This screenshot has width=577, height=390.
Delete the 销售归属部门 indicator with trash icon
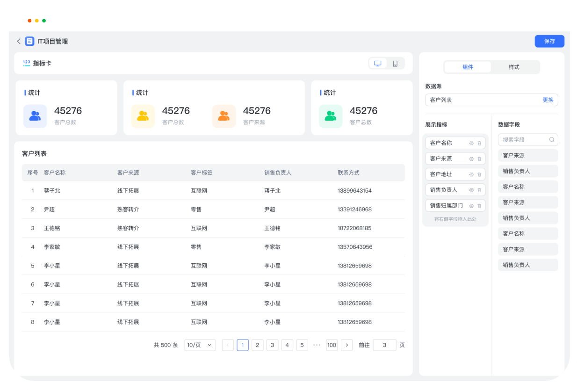[479, 206]
